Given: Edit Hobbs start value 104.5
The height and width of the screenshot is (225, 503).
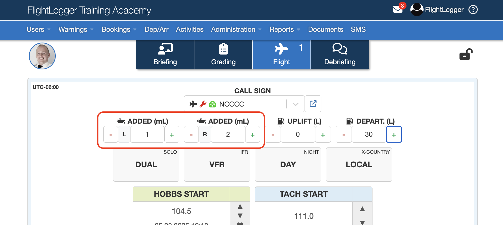Looking at the screenshot, I should pyautogui.click(x=181, y=211).
